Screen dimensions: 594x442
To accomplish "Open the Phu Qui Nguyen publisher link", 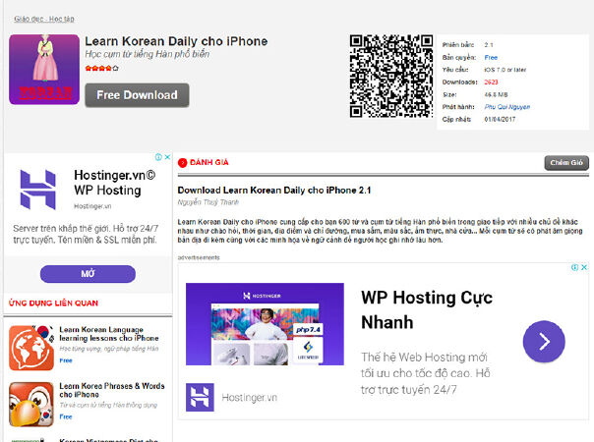I will point(506,107).
